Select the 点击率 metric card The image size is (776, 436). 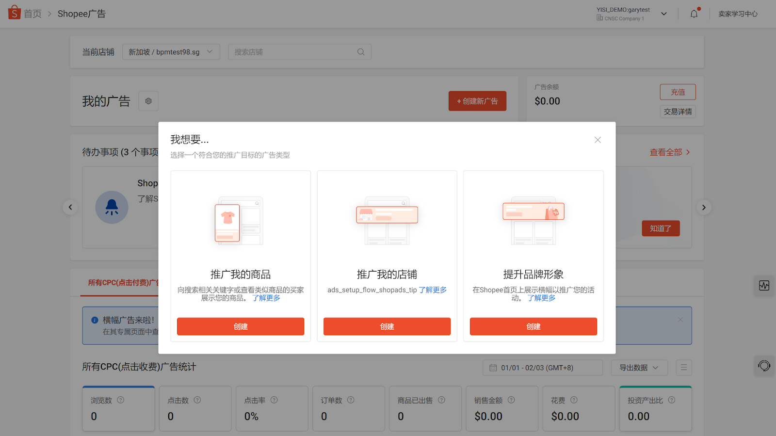[x=272, y=408]
